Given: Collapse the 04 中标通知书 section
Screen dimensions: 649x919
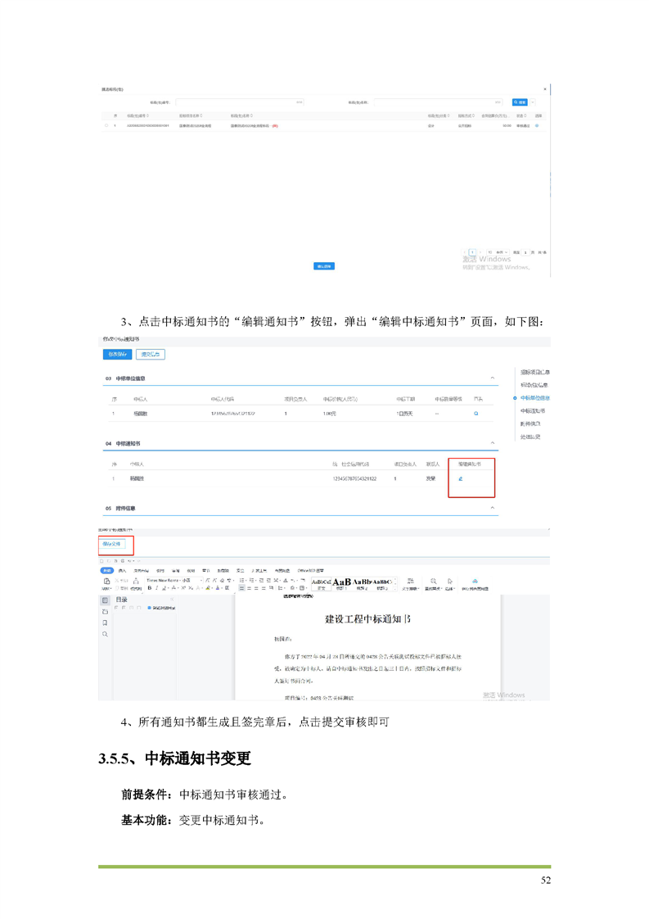Looking at the screenshot, I should (x=493, y=443).
